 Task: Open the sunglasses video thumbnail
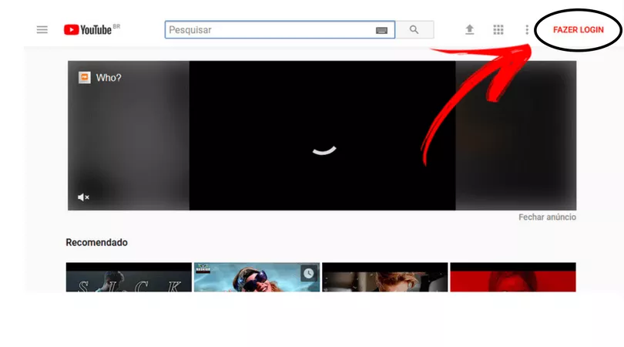point(257,278)
